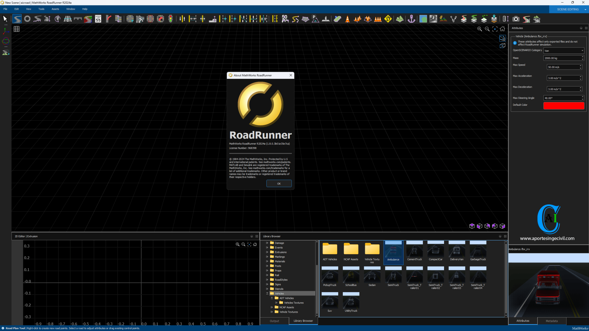Click the speed limit sign tool
This screenshot has width=589, height=331.
98,19
